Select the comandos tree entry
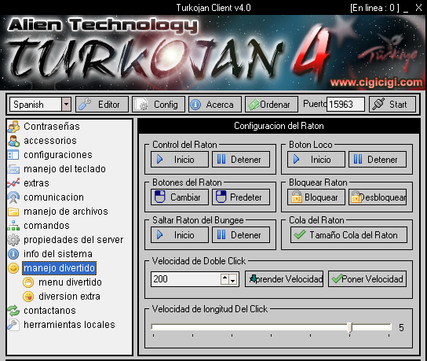The height and width of the screenshot is (361, 427). pyautogui.click(x=46, y=226)
